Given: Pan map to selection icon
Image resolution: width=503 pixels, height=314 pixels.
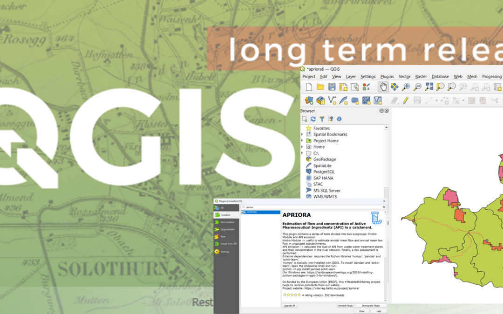Looking at the screenshot, I should tap(394, 87).
